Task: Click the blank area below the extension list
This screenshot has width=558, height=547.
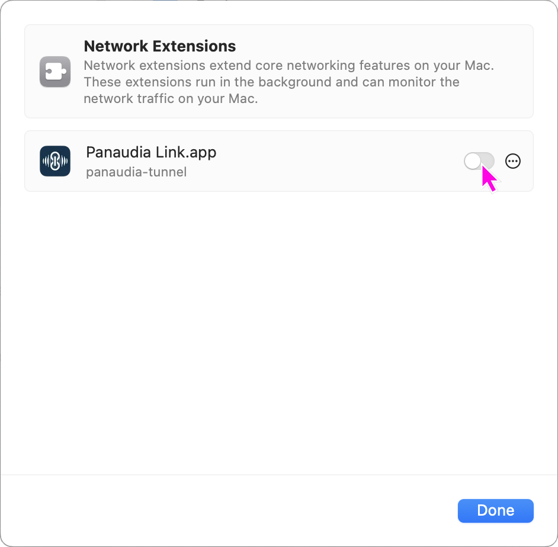Action: [278, 332]
